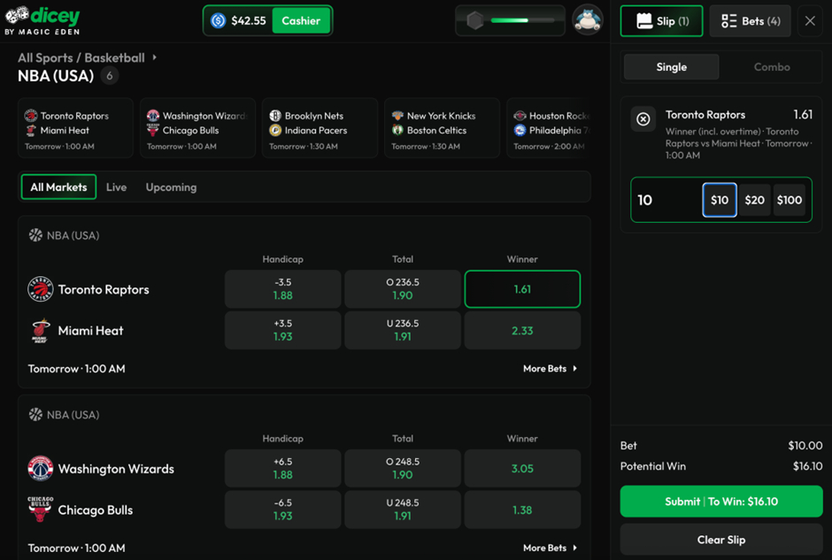This screenshot has height=560, width=832.
Task: Expand the All Sports / Basketball breadcrumb arrow
Action: tap(155, 58)
